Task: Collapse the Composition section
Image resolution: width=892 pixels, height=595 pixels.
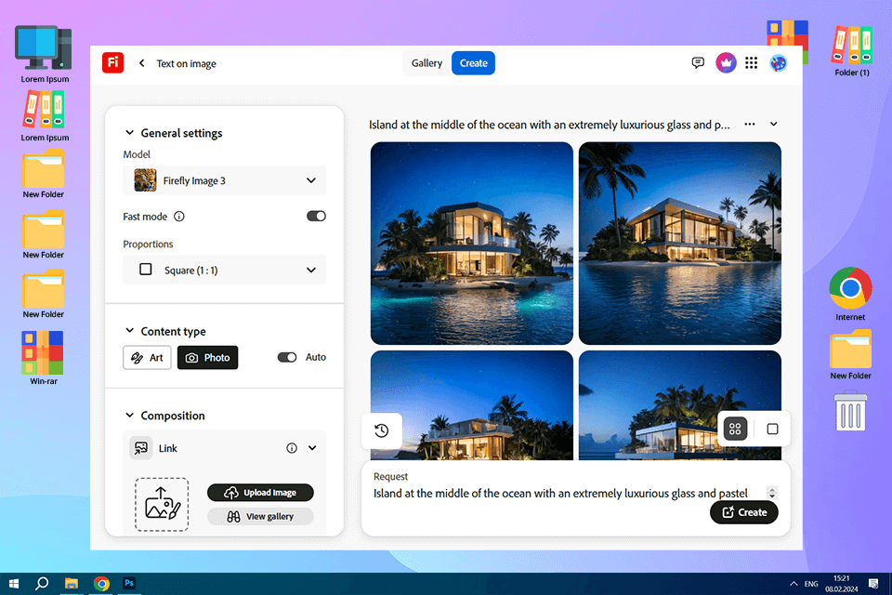Action: tap(130, 415)
